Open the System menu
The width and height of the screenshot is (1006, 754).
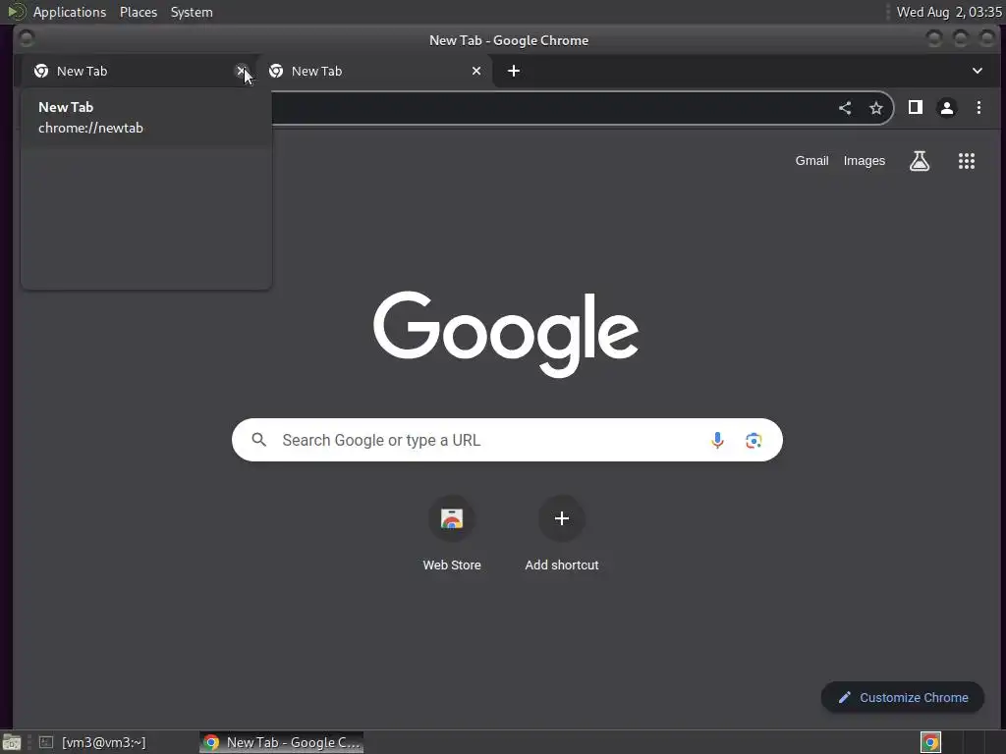click(192, 12)
